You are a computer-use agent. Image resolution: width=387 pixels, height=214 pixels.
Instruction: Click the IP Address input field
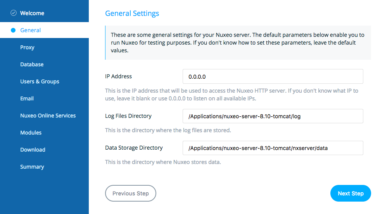point(273,76)
